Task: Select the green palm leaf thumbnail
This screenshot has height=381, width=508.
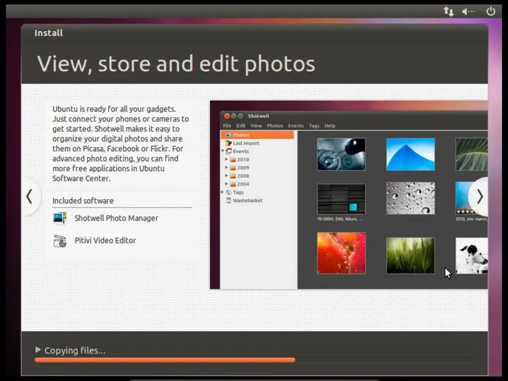Action: [x=471, y=154]
